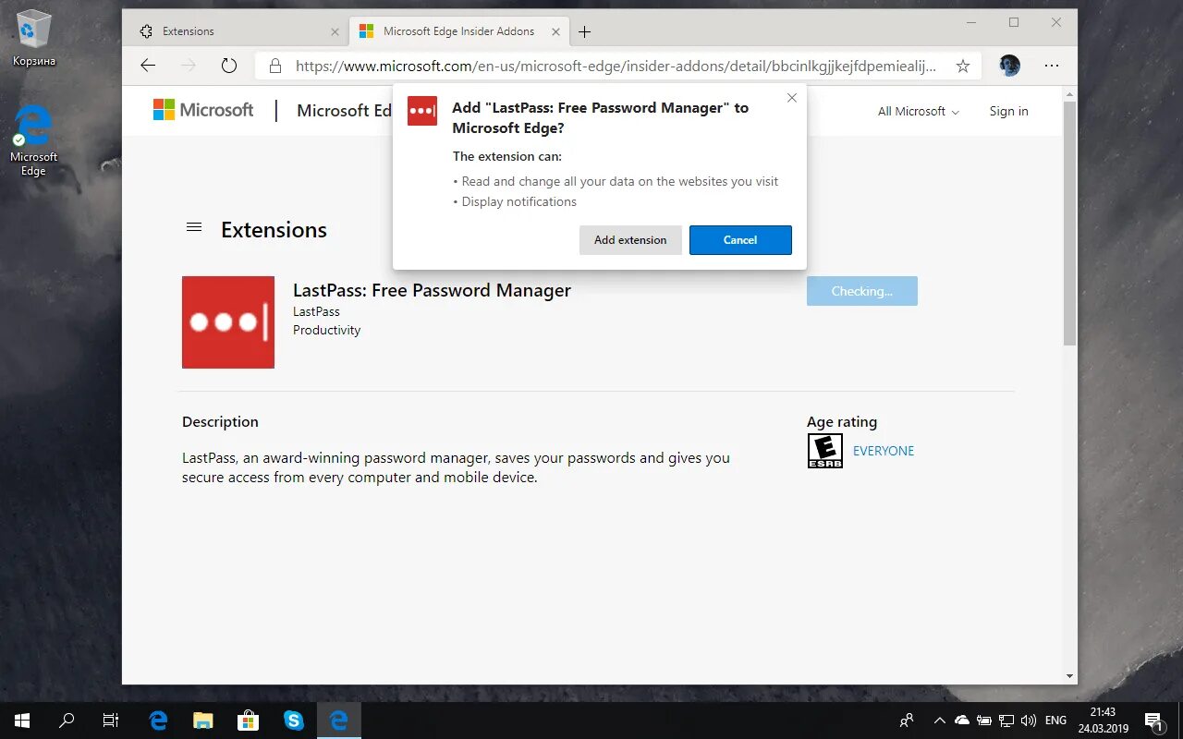This screenshot has width=1183, height=739.
Task: Click the address bar URL
Action: [616, 67]
